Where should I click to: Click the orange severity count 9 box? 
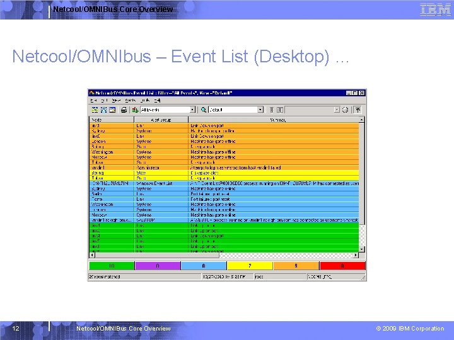pyautogui.click(x=296, y=266)
